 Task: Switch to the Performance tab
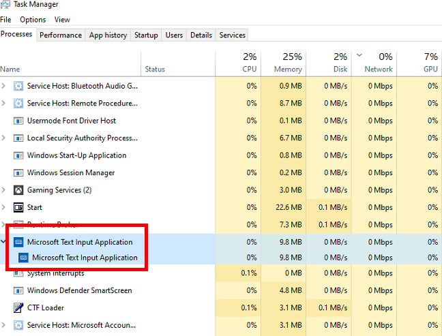[61, 35]
